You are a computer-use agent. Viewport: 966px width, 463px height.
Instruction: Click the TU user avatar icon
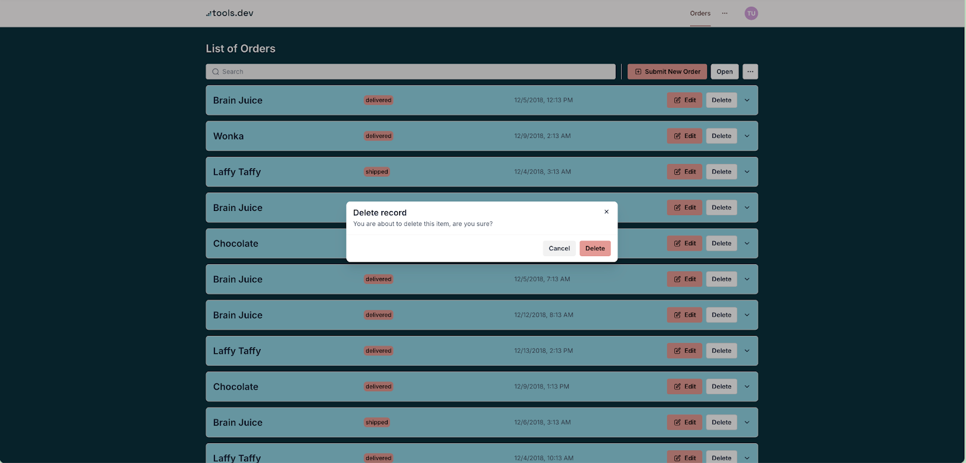(x=751, y=13)
